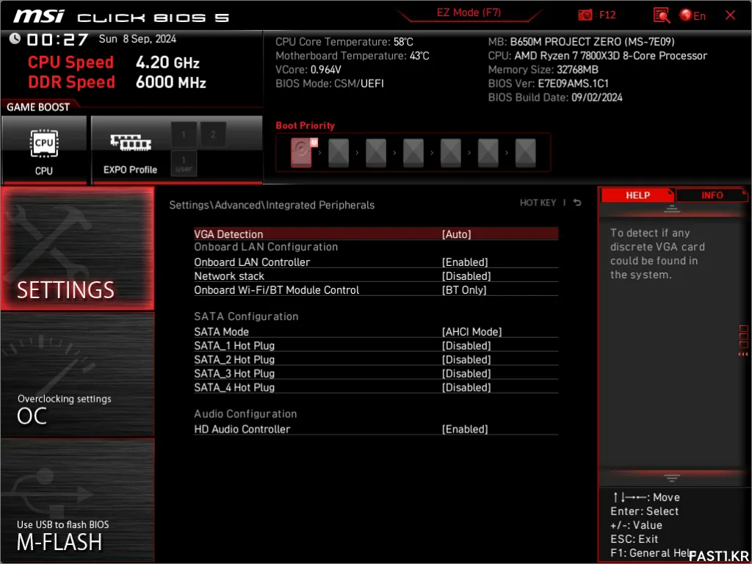Click the help panel bottom scroll handle
The height and width of the screenshot is (564, 752).
tap(672, 478)
